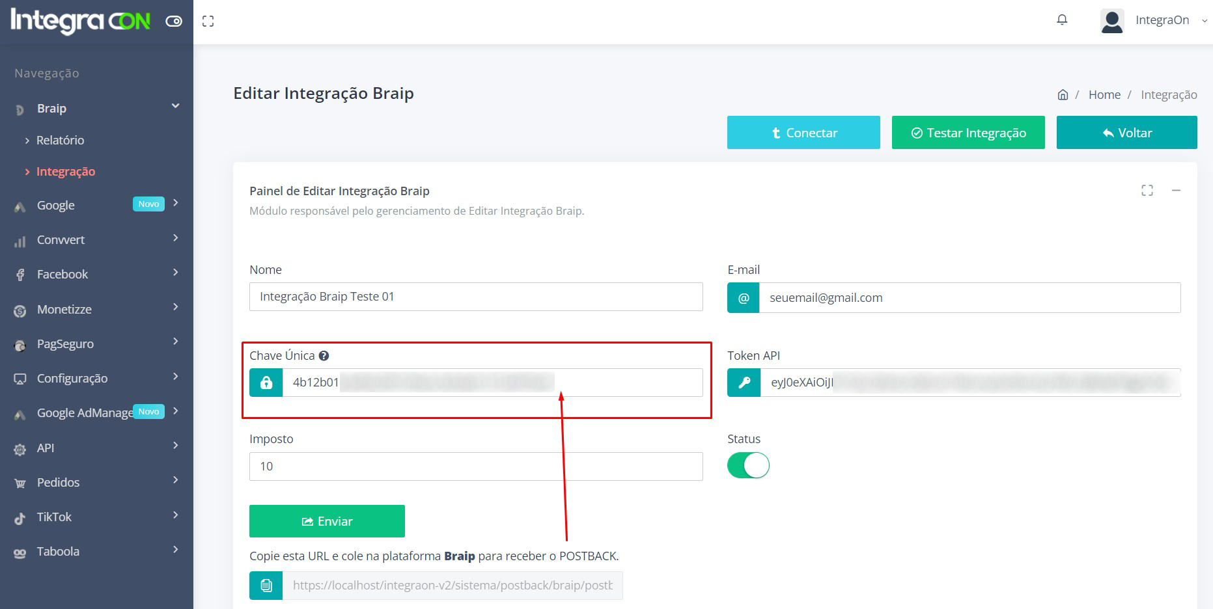Screen dimensions: 1213x609
Task: Click the Enviar button
Action: [327, 521]
